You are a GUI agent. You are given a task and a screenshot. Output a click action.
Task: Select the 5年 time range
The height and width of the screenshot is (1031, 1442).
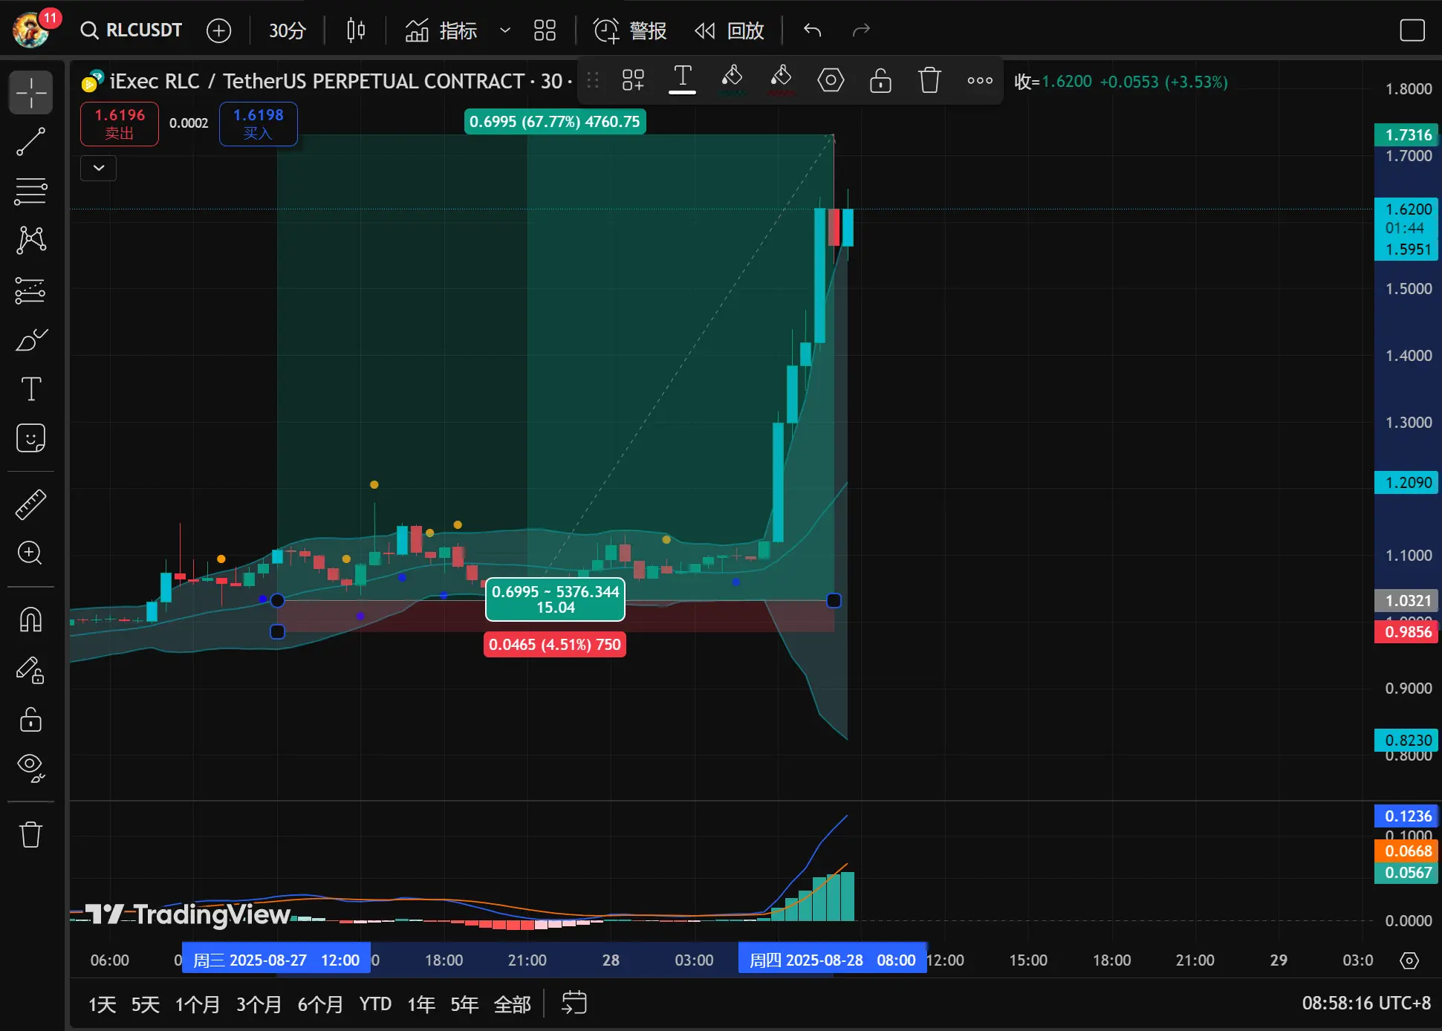pyautogui.click(x=464, y=1004)
